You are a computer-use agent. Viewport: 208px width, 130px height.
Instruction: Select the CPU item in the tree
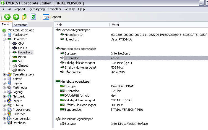pos(21,44)
